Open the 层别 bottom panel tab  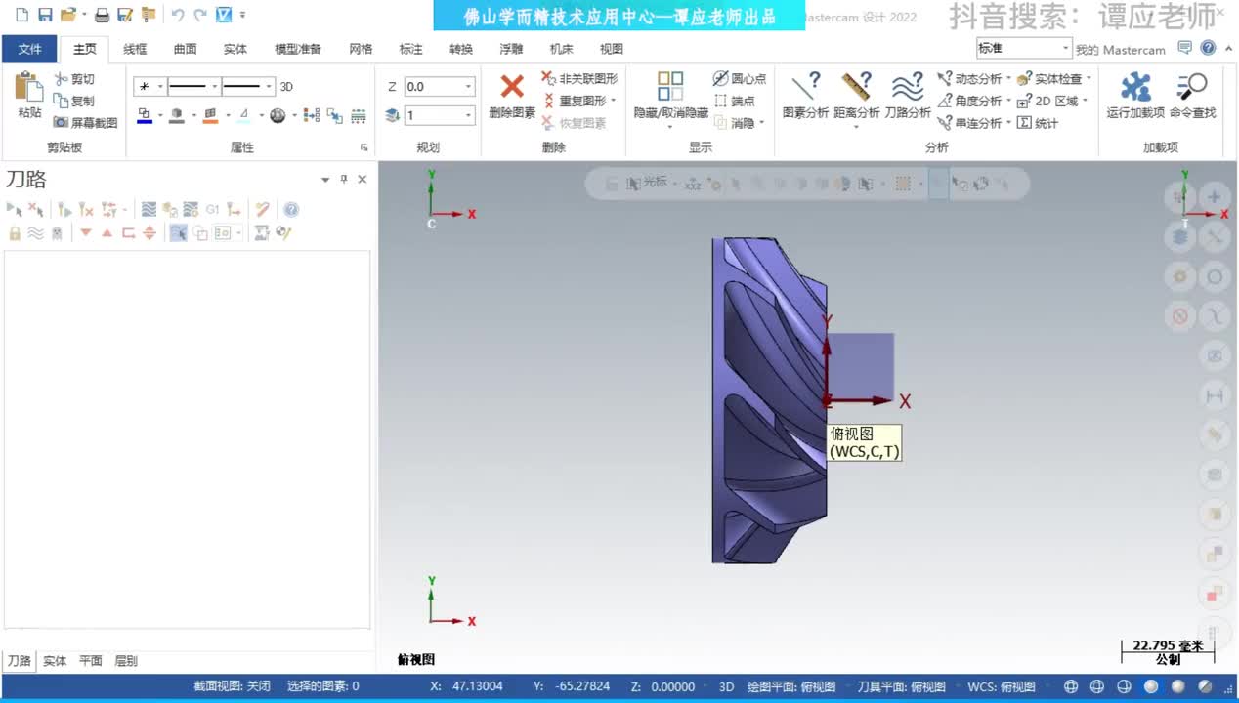click(x=126, y=661)
